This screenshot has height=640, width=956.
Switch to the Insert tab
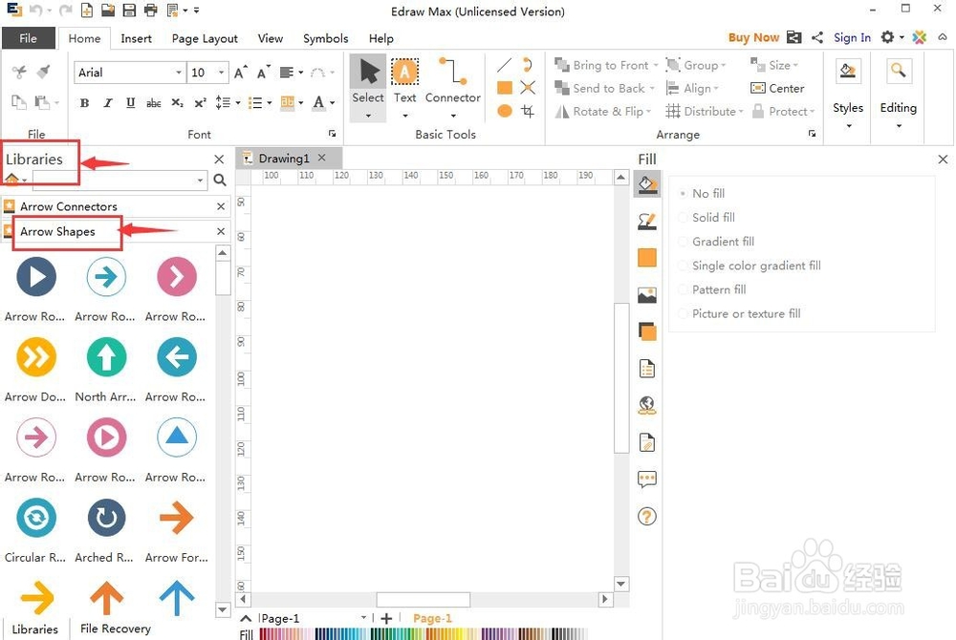136,38
